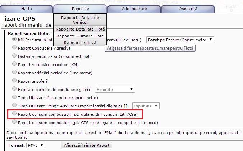Open Rapoarte Sumare Flote from menu
The image size is (243, 151).
click(x=80, y=36)
